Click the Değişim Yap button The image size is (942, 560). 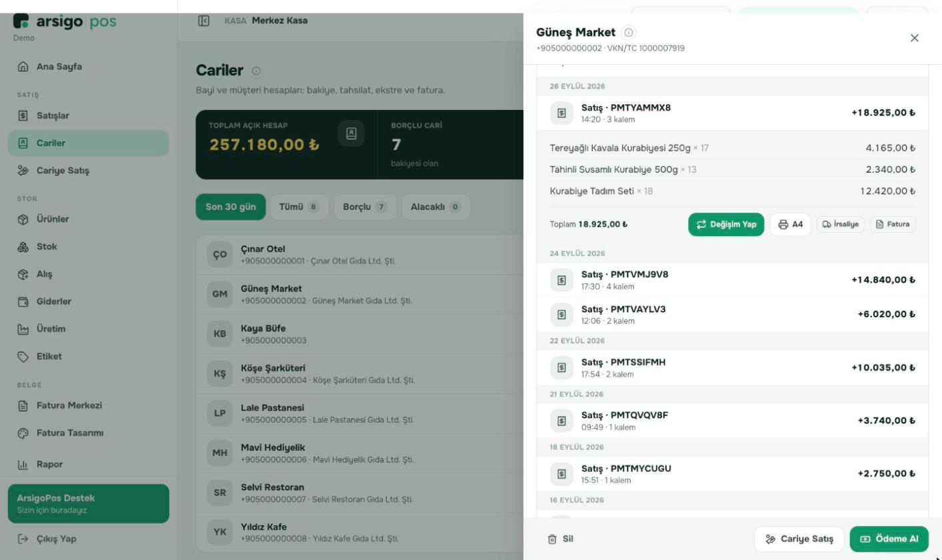[726, 225]
